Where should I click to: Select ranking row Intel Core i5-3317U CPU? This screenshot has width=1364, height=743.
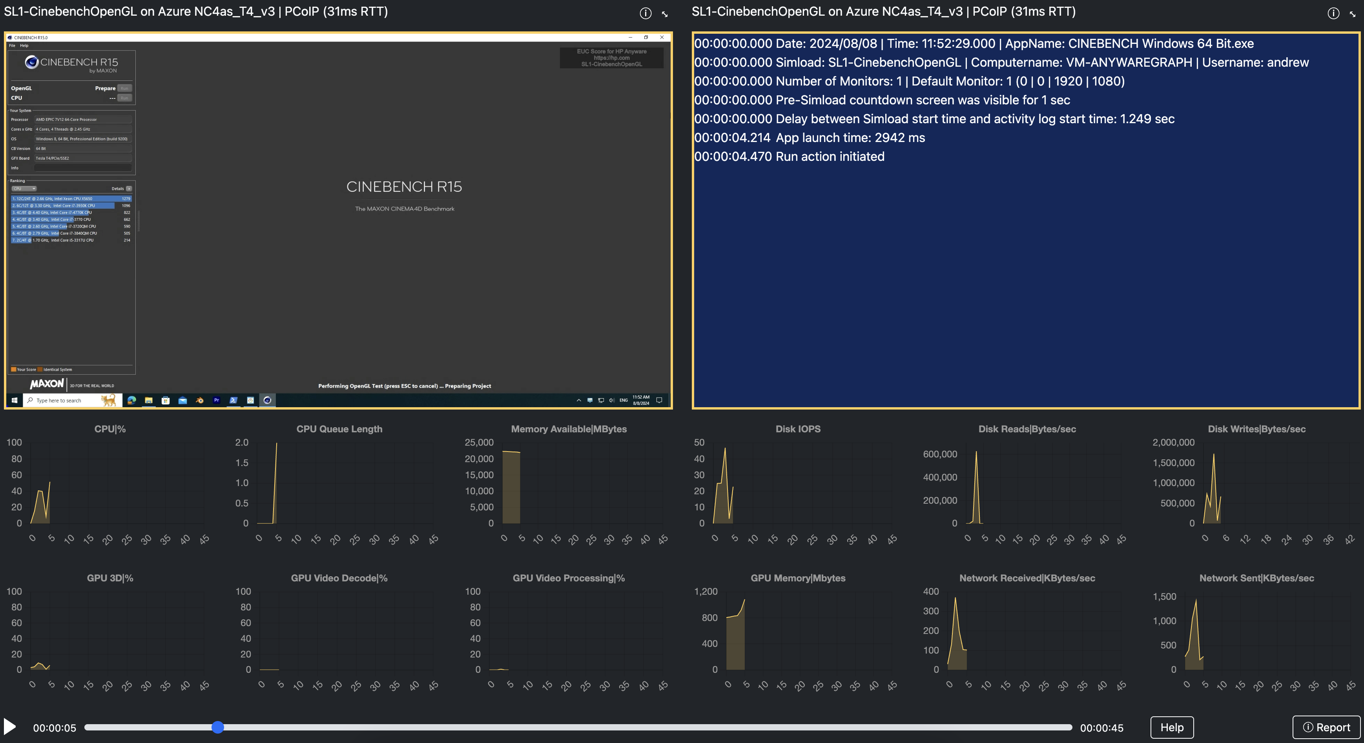pyautogui.click(x=71, y=240)
